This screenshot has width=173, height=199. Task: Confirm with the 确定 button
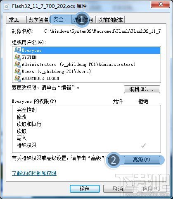tap(85, 189)
